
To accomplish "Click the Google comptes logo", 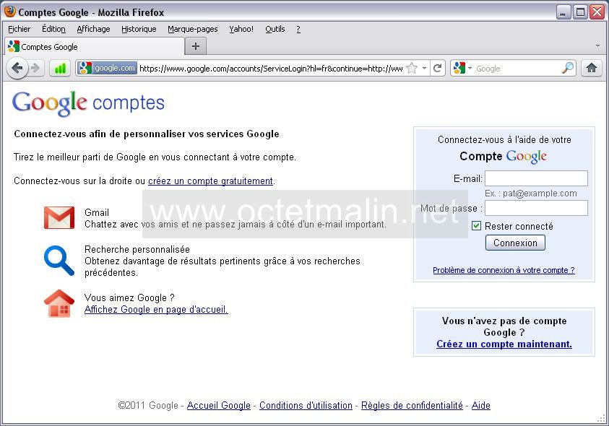I will click(x=89, y=103).
